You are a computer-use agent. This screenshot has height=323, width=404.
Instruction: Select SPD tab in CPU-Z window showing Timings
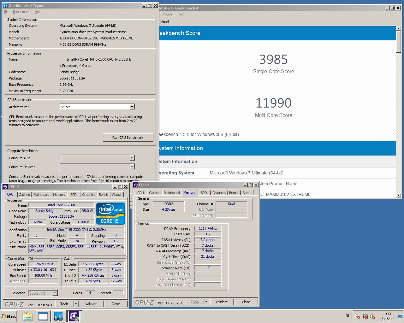click(x=204, y=193)
